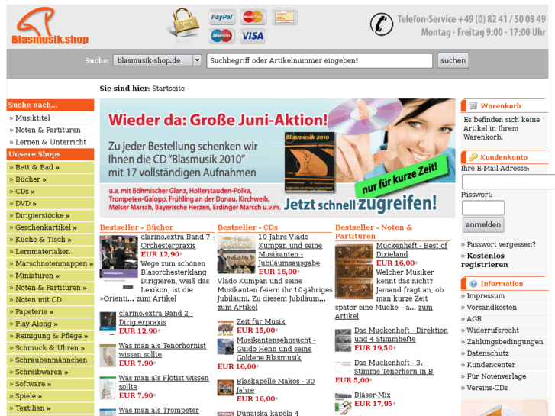This screenshot has width=555, height=416.
Task: Click the Kundenkonto key icon
Action: [473, 156]
